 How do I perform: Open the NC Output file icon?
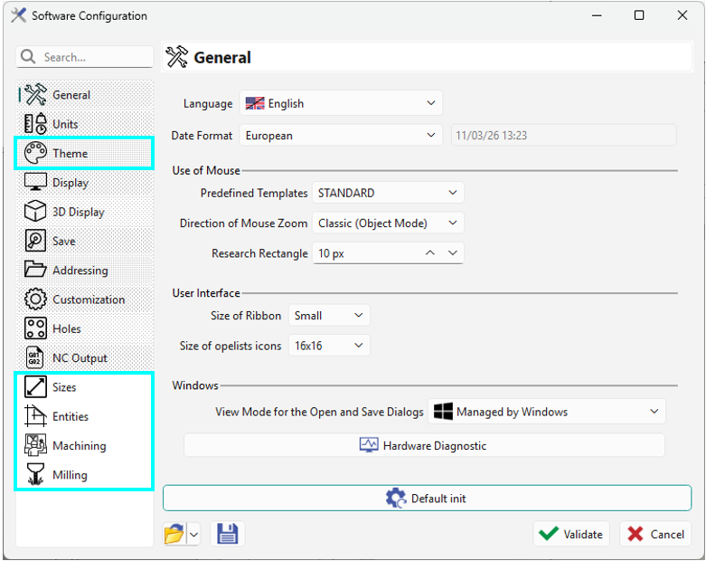click(x=35, y=357)
